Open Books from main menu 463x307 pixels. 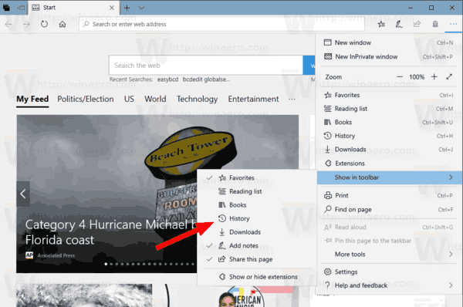(388, 122)
